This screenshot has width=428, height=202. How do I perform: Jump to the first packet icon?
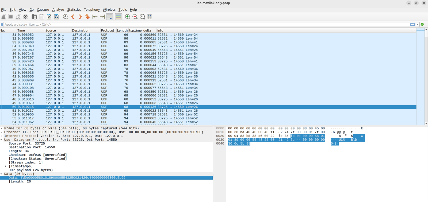[x=95, y=17]
